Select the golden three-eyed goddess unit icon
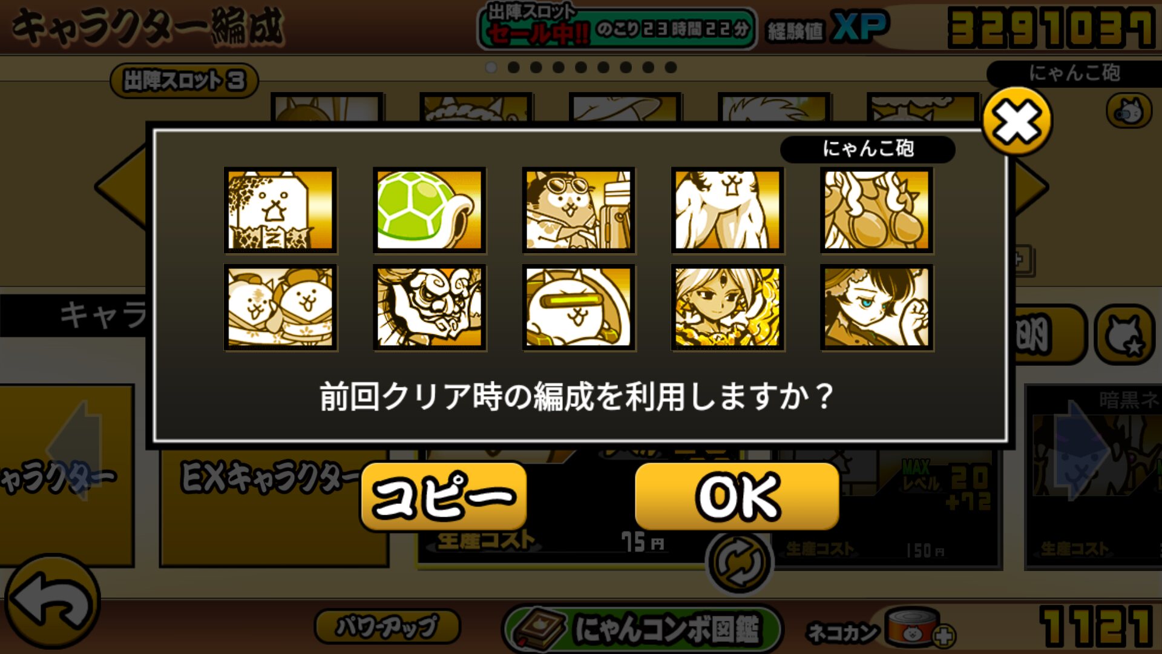This screenshot has height=654, width=1162. [727, 308]
